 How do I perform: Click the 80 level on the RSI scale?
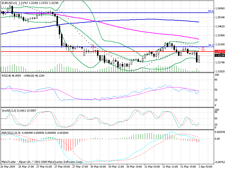click(x=216, y=80)
